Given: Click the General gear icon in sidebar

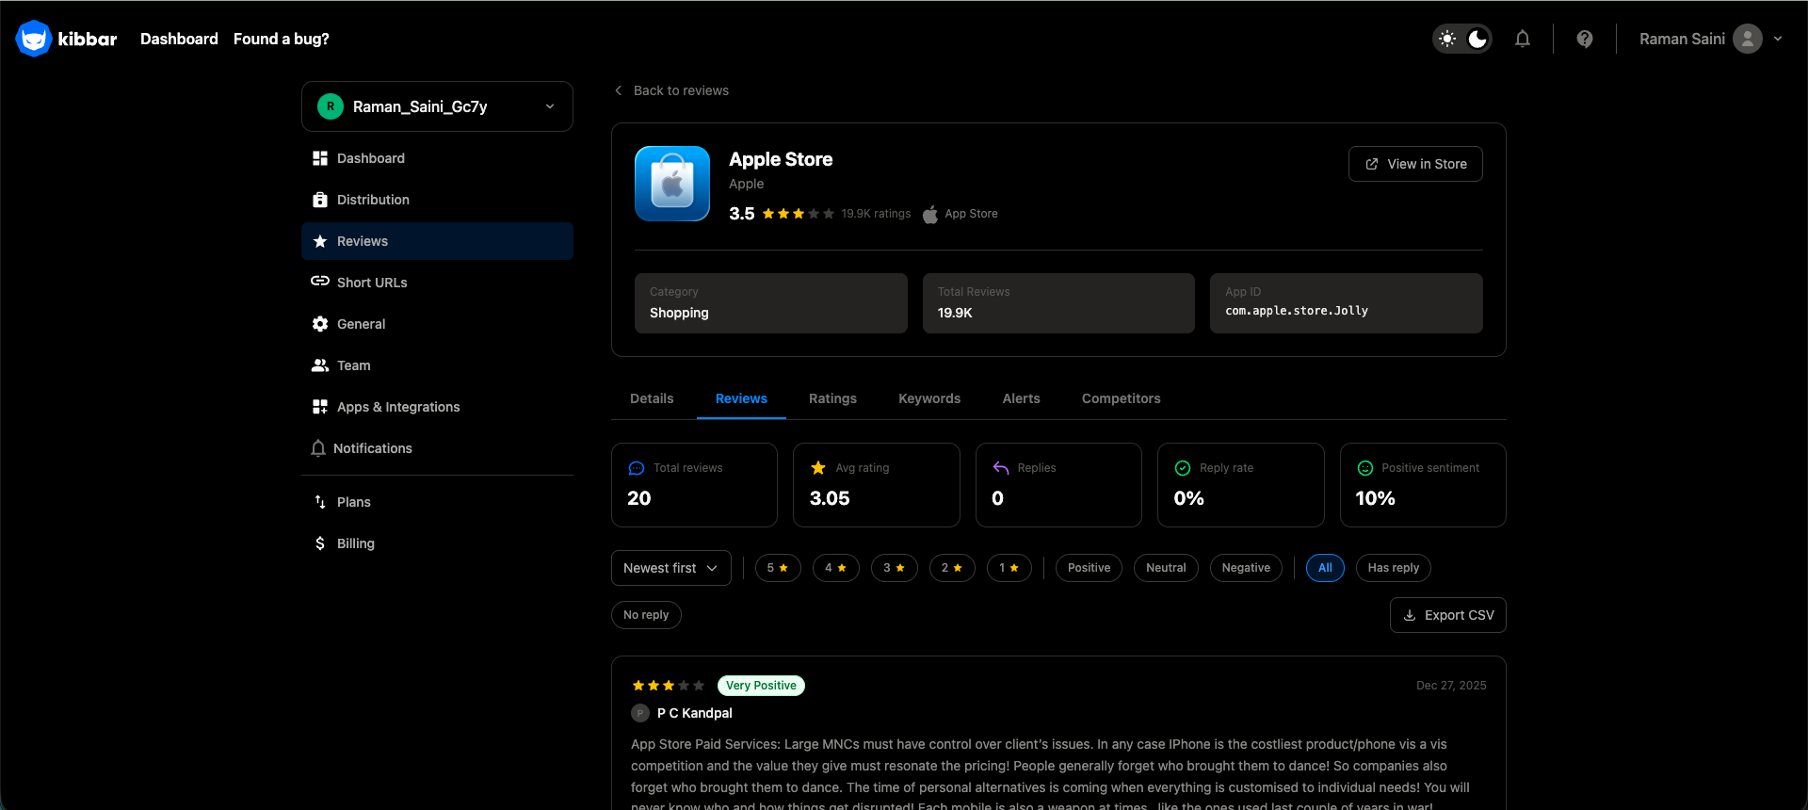Looking at the screenshot, I should click(320, 324).
